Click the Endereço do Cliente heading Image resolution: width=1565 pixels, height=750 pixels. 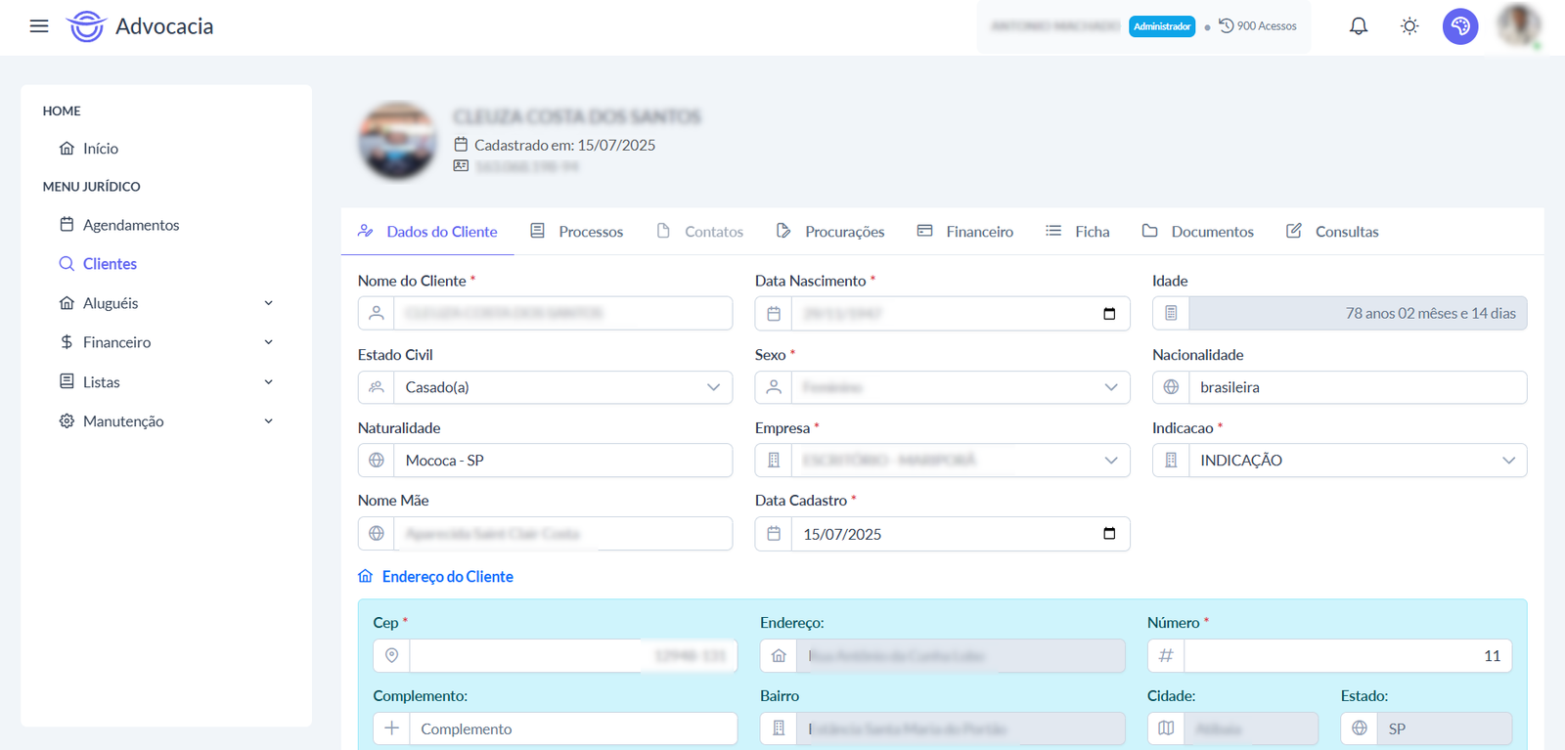click(x=447, y=577)
